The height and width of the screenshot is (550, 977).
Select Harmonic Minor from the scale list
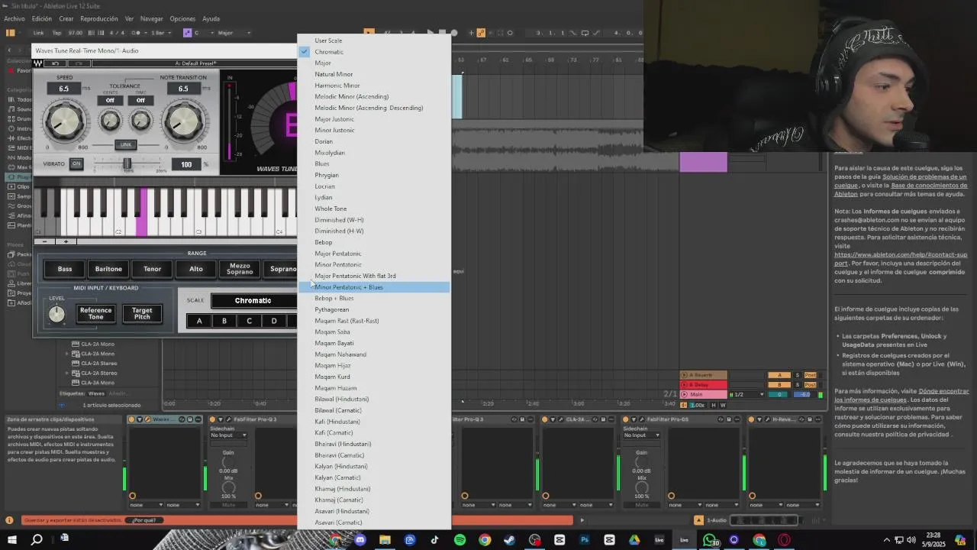373,86
